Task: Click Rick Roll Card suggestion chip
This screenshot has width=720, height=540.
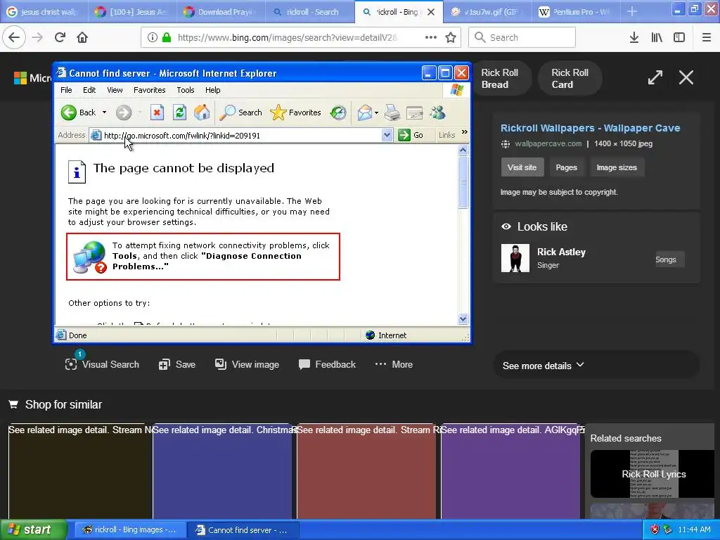Action: pos(570,78)
